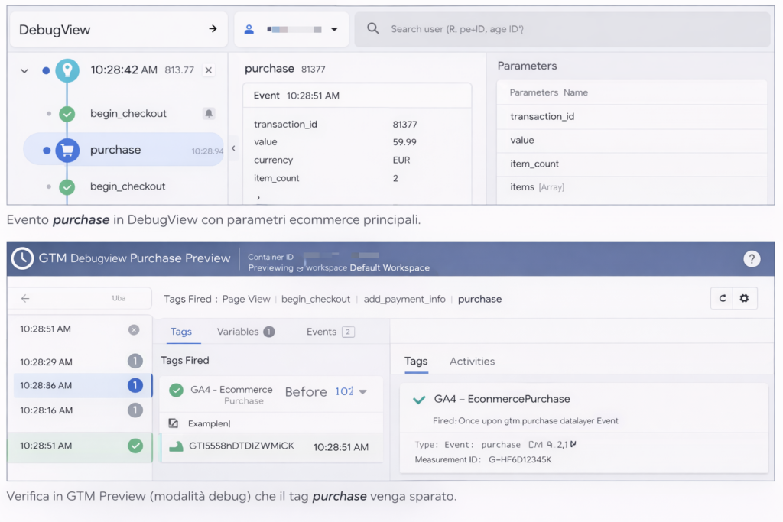Viewport: 783px width, 522px height.
Task: Switch to the Variables tab
Action: (x=245, y=332)
